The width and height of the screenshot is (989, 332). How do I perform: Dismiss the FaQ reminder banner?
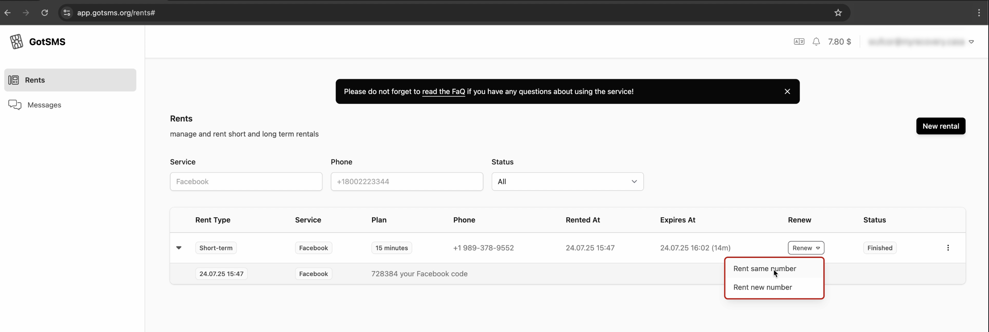click(787, 91)
